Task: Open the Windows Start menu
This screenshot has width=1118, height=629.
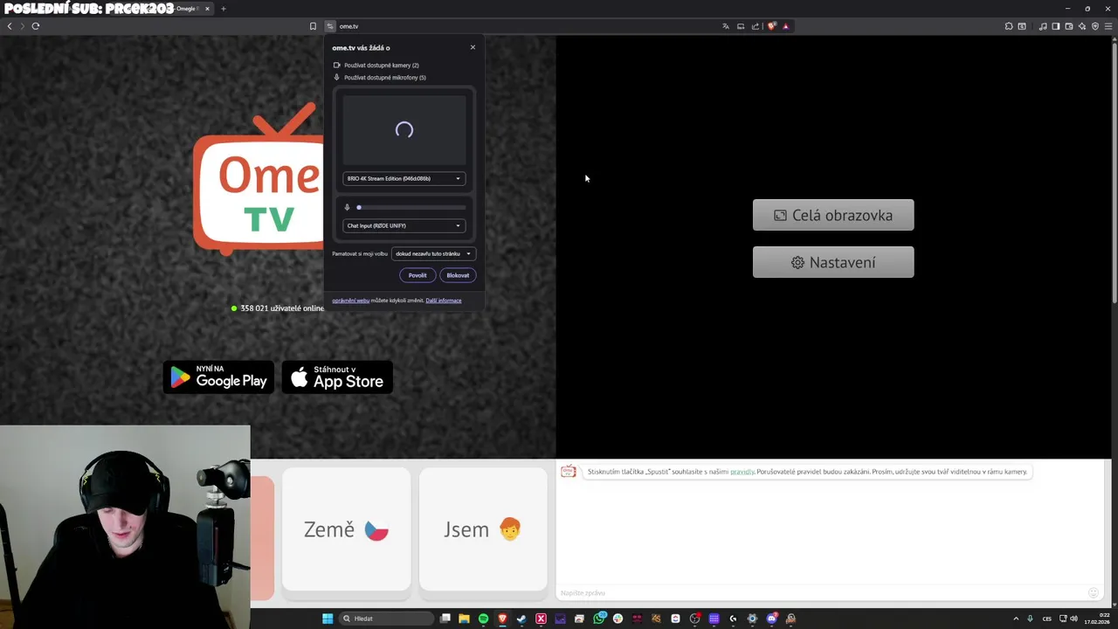Action: coord(328,619)
